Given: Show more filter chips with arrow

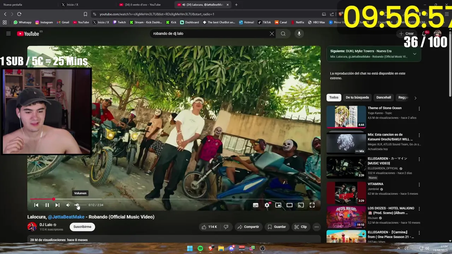Looking at the screenshot, I should pos(415,98).
